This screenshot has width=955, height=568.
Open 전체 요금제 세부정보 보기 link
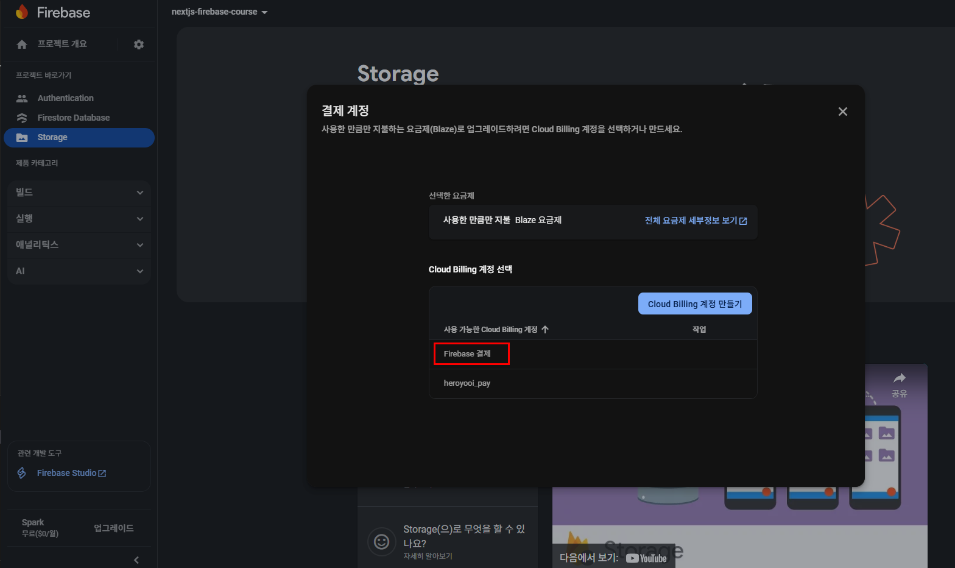tap(696, 221)
